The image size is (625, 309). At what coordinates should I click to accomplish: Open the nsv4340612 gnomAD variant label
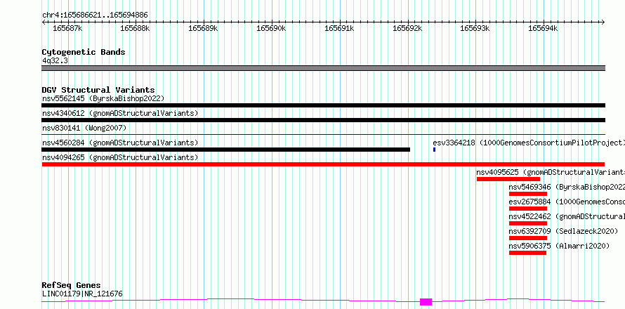coord(120,113)
